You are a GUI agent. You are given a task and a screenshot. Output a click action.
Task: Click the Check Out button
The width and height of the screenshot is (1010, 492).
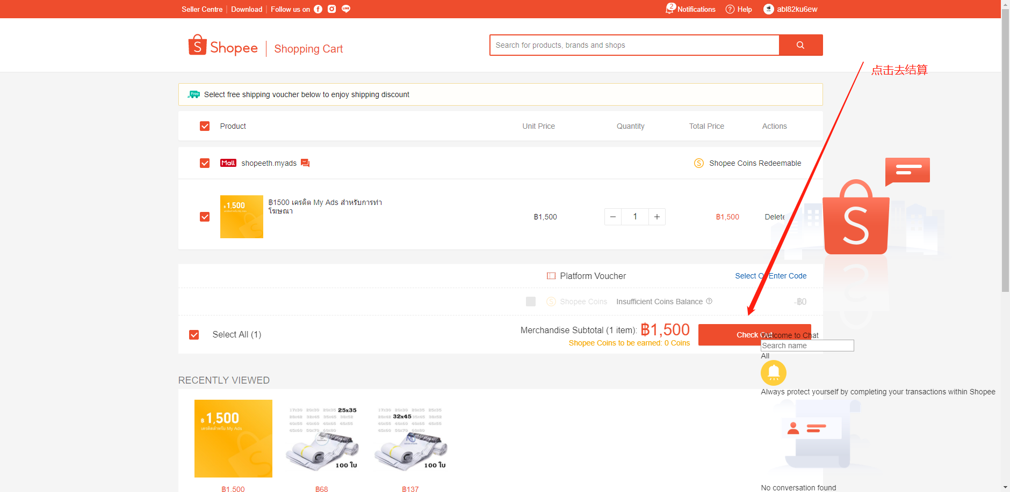coord(754,335)
